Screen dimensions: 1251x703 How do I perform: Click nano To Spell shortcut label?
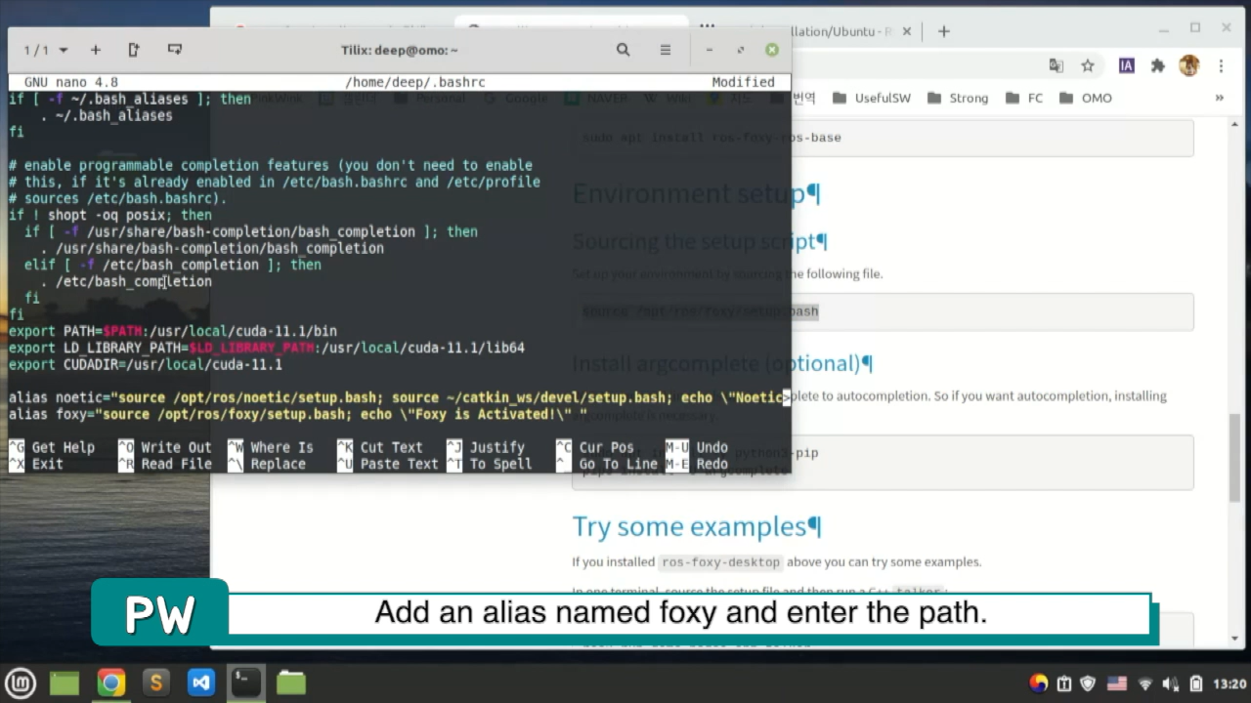(500, 464)
